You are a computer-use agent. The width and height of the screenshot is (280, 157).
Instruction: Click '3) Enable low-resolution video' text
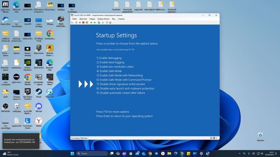(115, 67)
